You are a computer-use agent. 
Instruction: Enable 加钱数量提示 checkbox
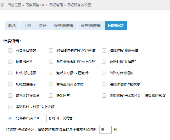point(10,84)
